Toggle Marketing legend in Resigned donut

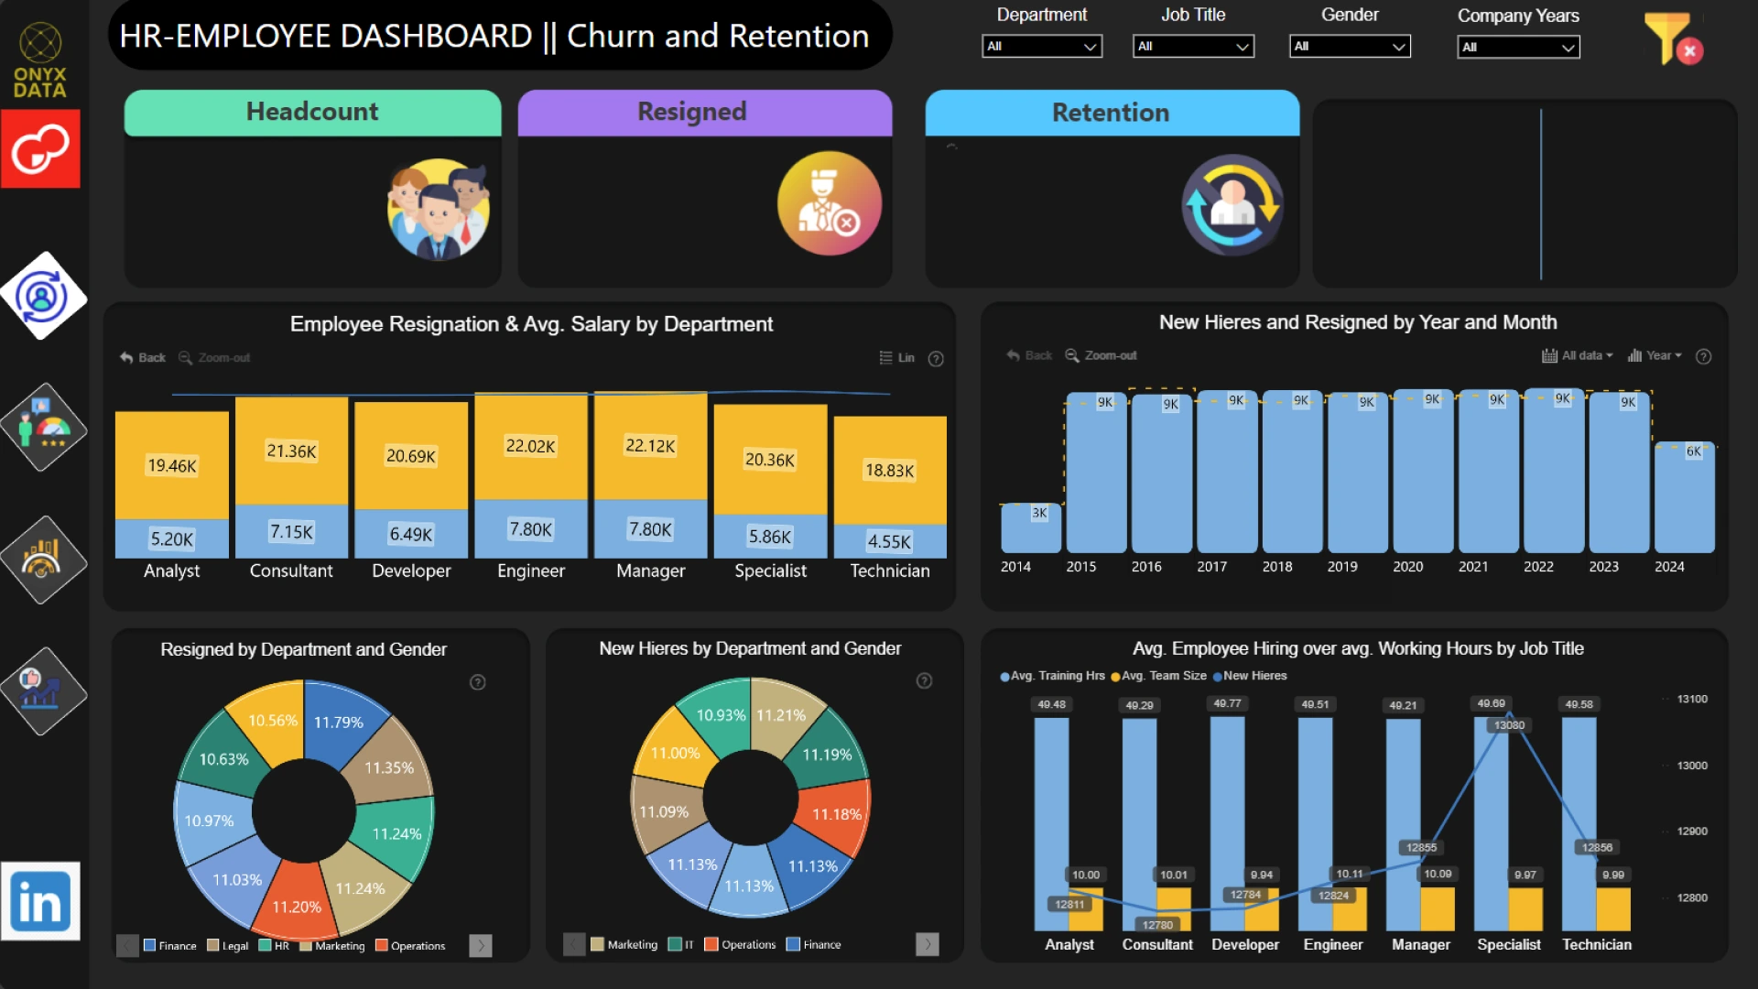[x=332, y=946]
